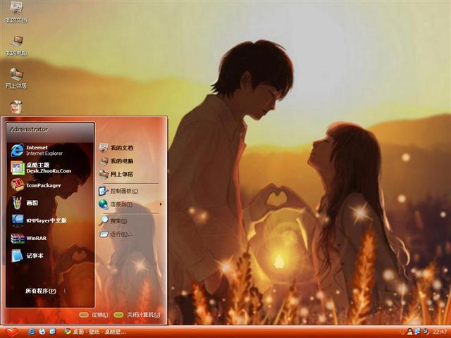Expand 连接到(T) submenu arrow
The image size is (451, 338).
click(161, 204)
